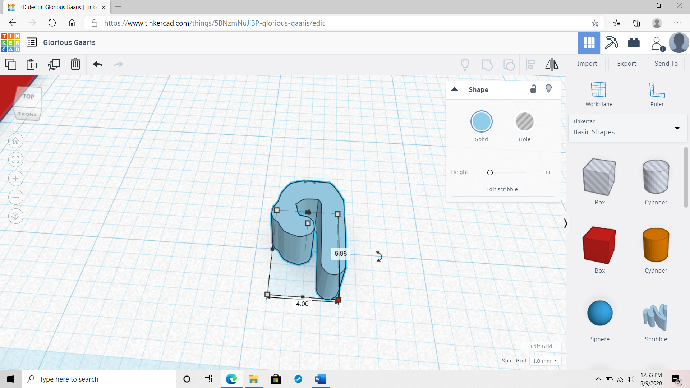Add this page to favorites star
This screenshot has width=690, height=388.
[x=595, y=23]
